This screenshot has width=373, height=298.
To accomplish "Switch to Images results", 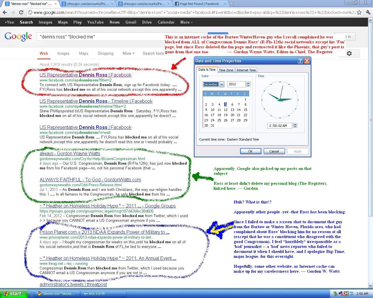I will [63, 53].
